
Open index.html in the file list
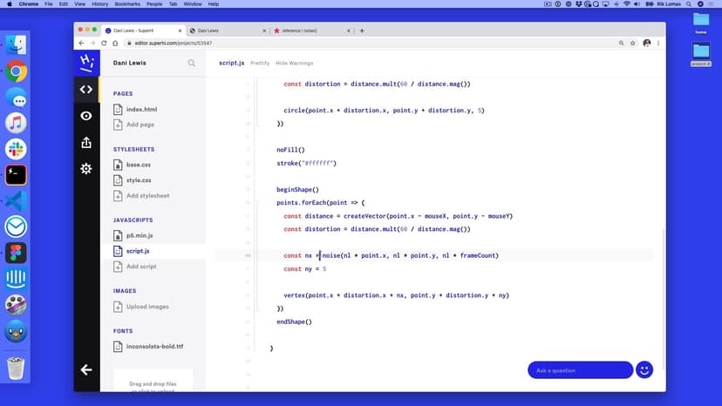point(140,110)
